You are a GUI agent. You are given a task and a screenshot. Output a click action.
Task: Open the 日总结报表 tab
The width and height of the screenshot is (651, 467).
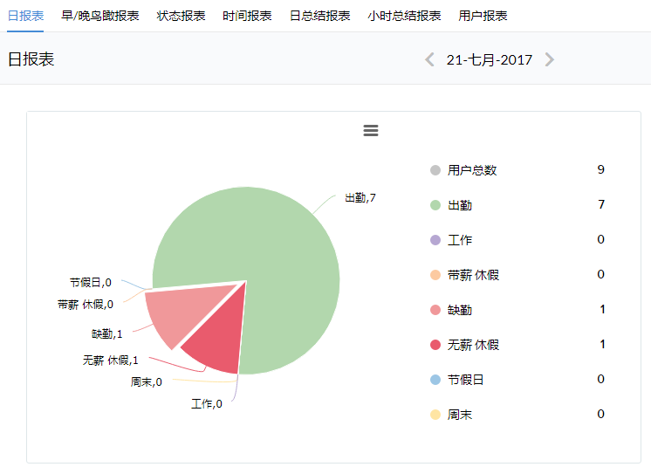click(x=320, y=16)
